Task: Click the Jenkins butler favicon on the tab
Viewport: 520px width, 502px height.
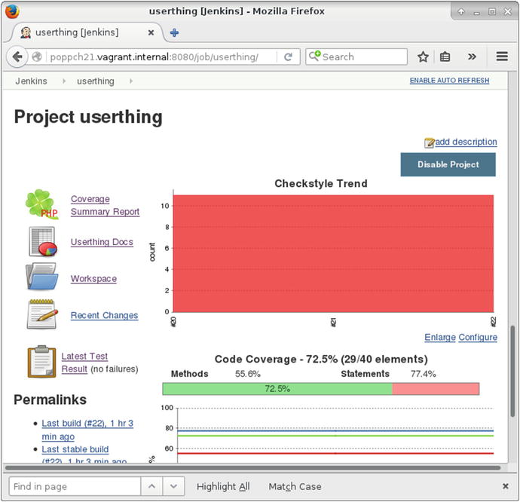Action: (26, 32)
